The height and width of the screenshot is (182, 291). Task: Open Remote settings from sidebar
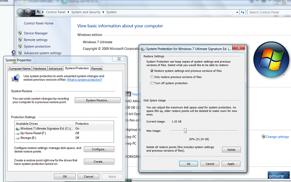pyautogui.click(x=36, y=40)
